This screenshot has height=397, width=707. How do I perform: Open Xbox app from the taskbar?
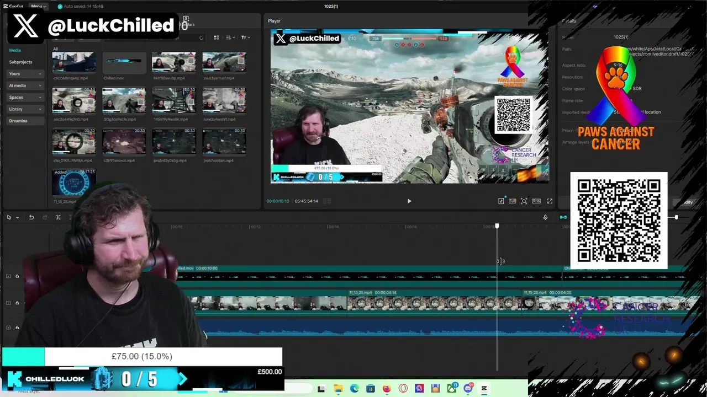coord(452,388)
